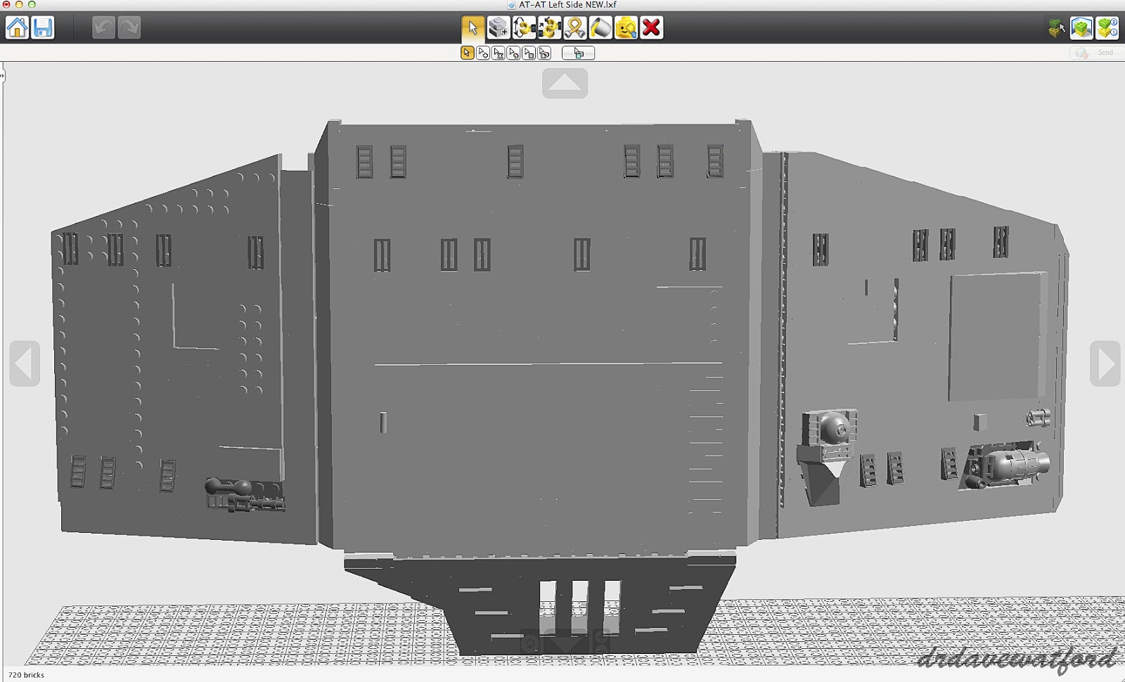Viewport: 1125px width, 682px height.
Task: Switch to View mode icon
Action: point(1081,28)
